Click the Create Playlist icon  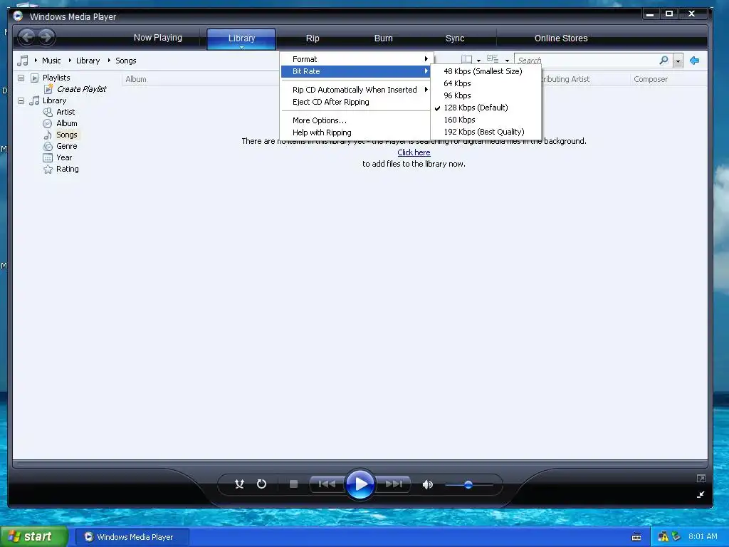(48, 89)
